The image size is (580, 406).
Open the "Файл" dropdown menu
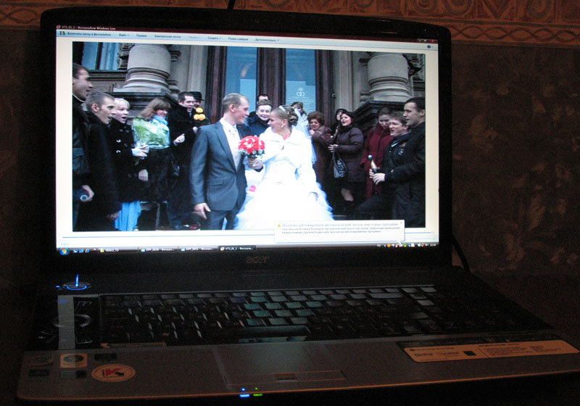pos(123,35)
